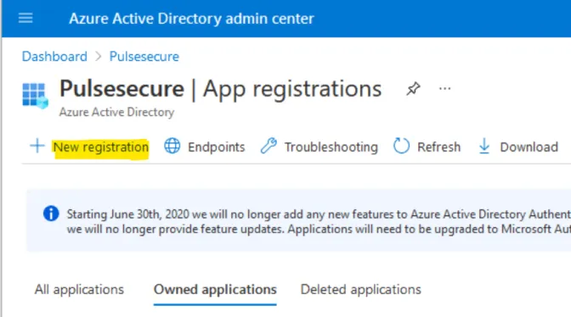The width and height of the screenshot is (571, 317).
Task: Click the Download command
Action: pyautogui.click(x=529, y=147)
